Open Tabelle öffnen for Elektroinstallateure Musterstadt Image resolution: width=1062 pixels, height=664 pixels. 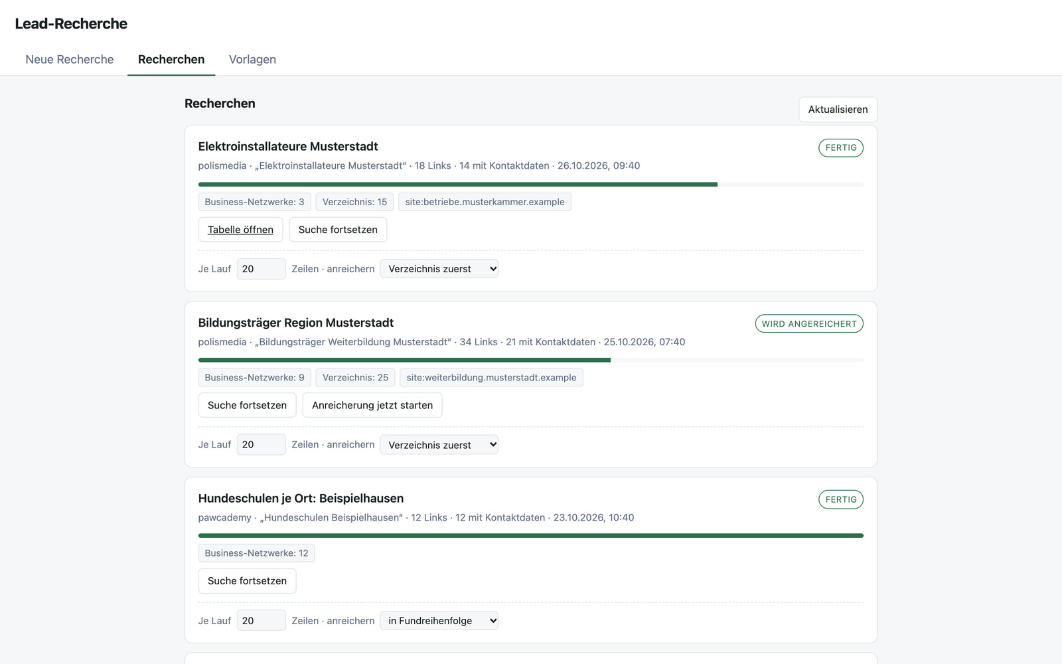(240, 230)
